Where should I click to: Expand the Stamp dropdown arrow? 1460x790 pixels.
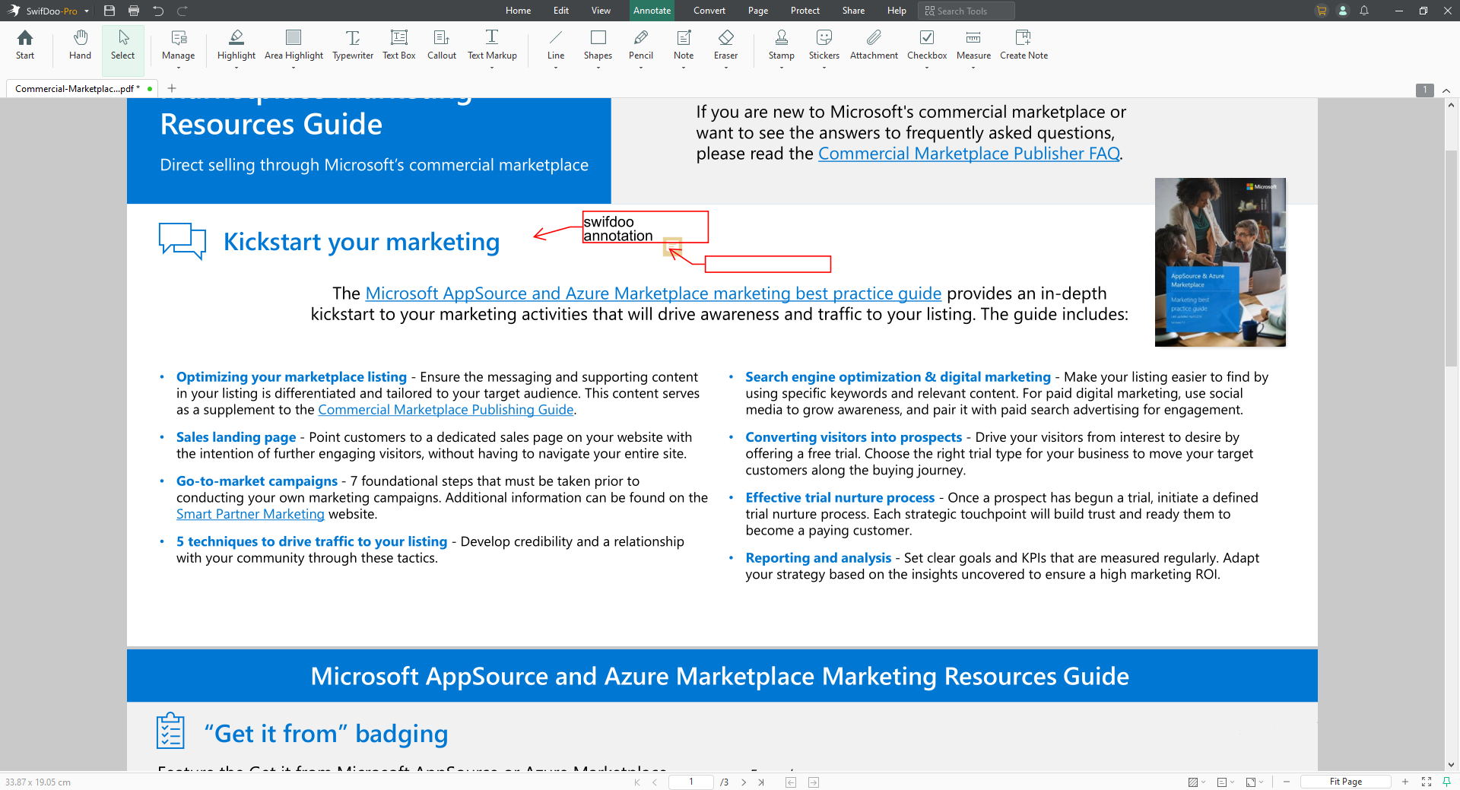click(x=781, y=68)
